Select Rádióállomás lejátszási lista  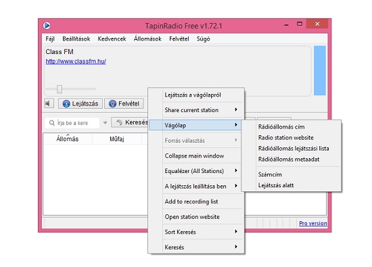[292, 149]
